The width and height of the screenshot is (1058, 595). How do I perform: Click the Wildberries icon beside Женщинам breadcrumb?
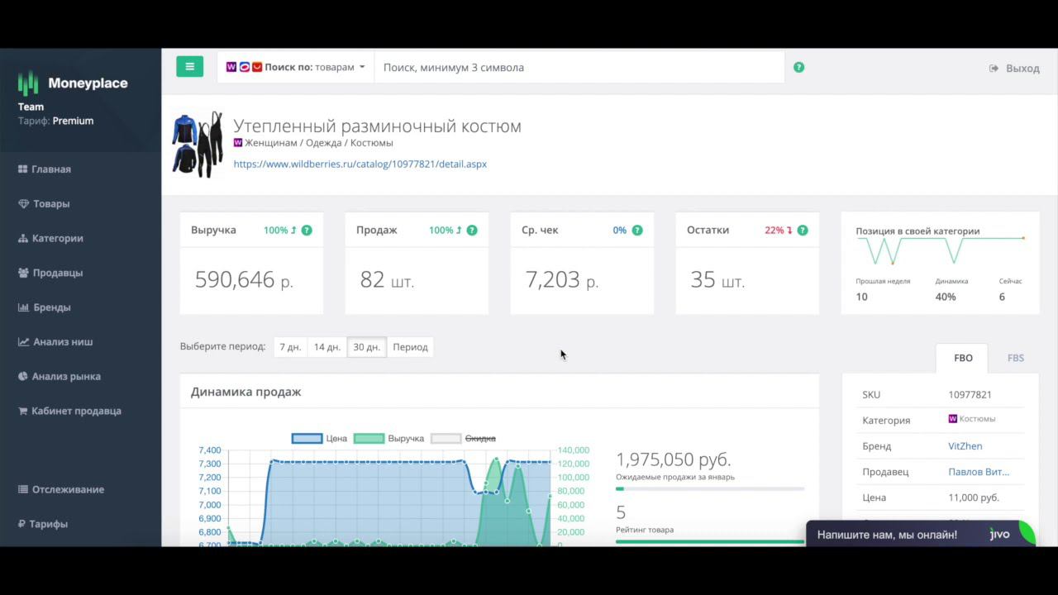(238, 142)
